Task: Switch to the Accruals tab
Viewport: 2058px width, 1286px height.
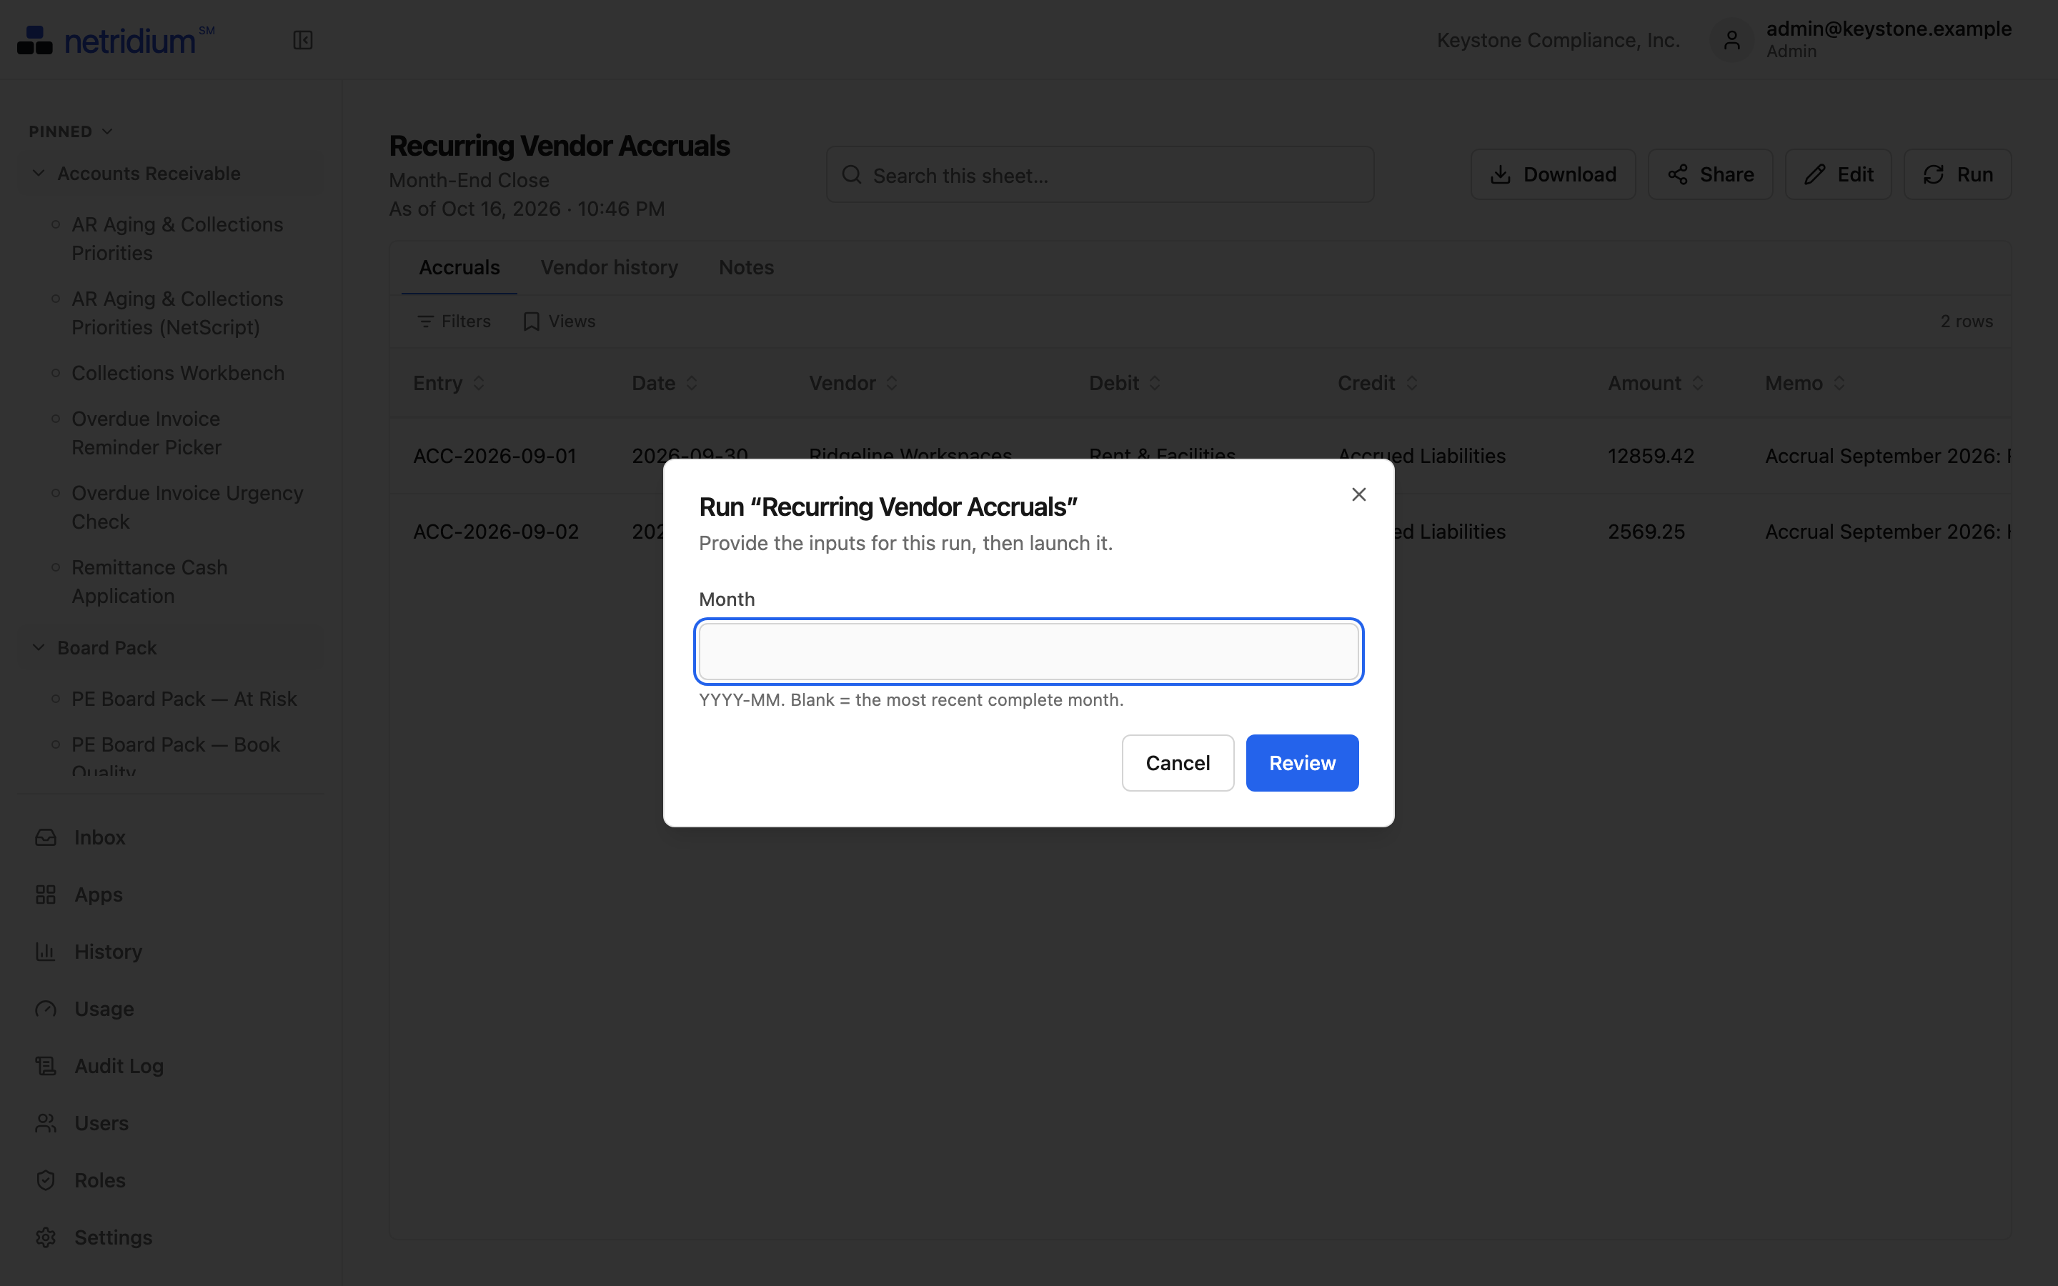Action: click(x=459, y=267)
